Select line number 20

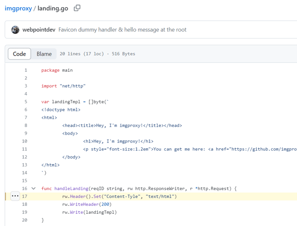click(25, 220)
